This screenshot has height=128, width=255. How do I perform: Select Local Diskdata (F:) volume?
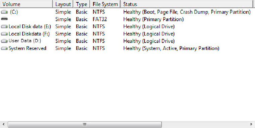coord(29,34)
